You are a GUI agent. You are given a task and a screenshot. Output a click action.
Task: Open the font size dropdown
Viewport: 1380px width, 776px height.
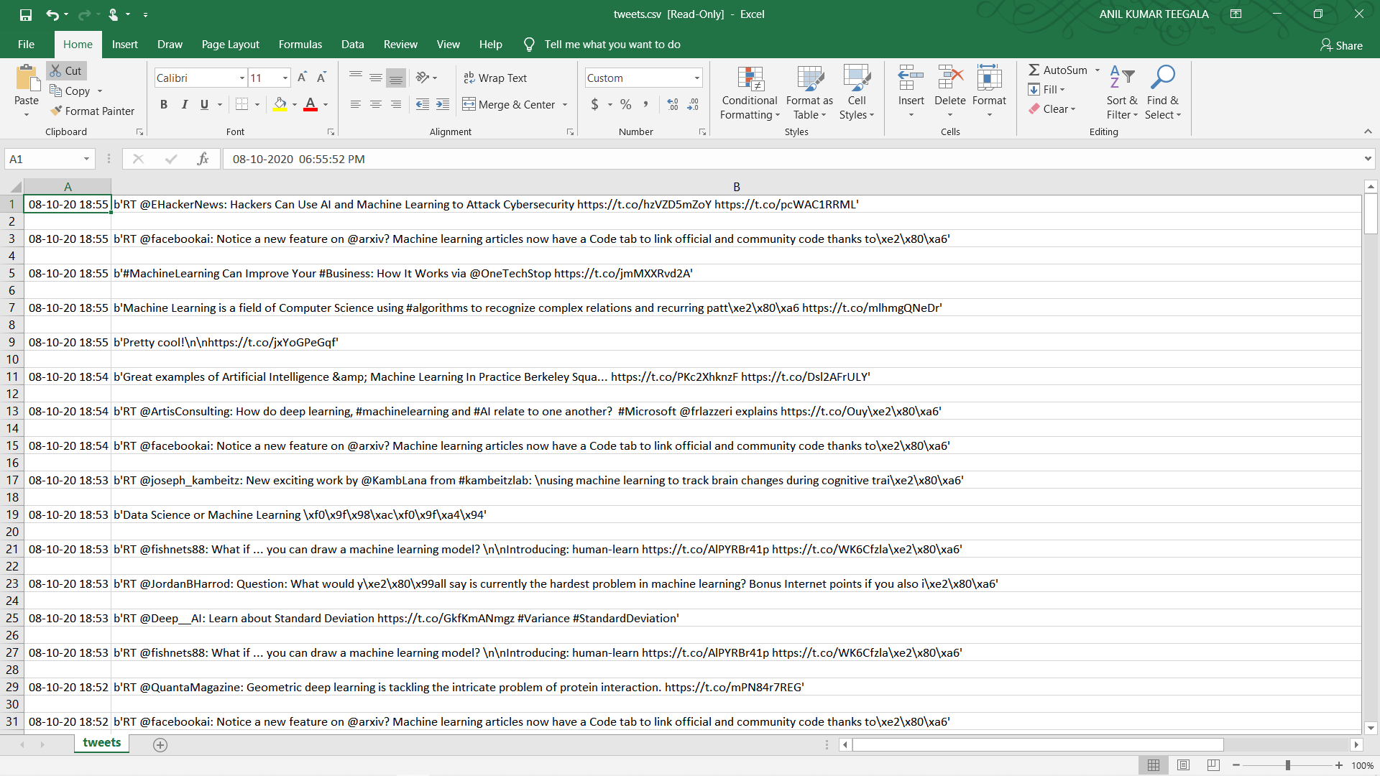point(285,78)
